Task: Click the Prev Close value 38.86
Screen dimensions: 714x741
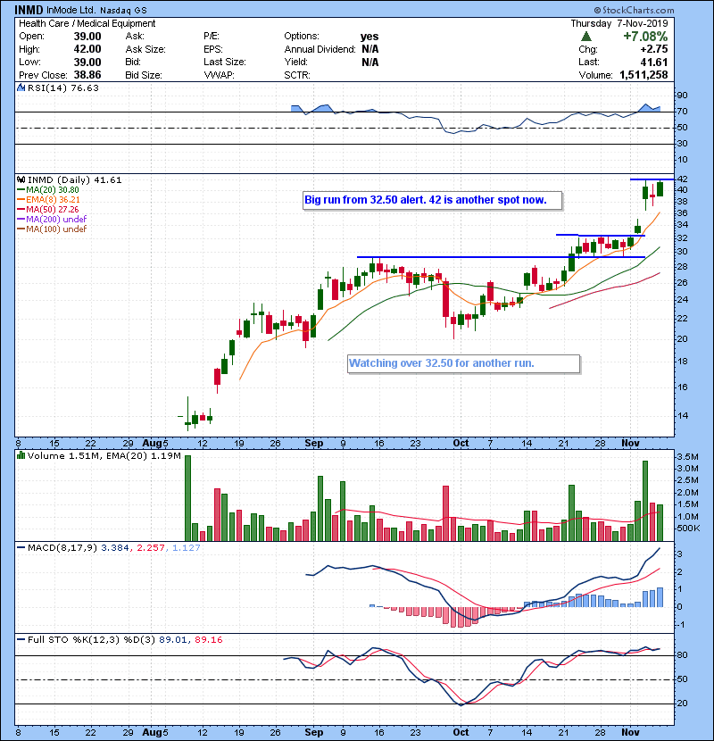Action: coord(87,75)
